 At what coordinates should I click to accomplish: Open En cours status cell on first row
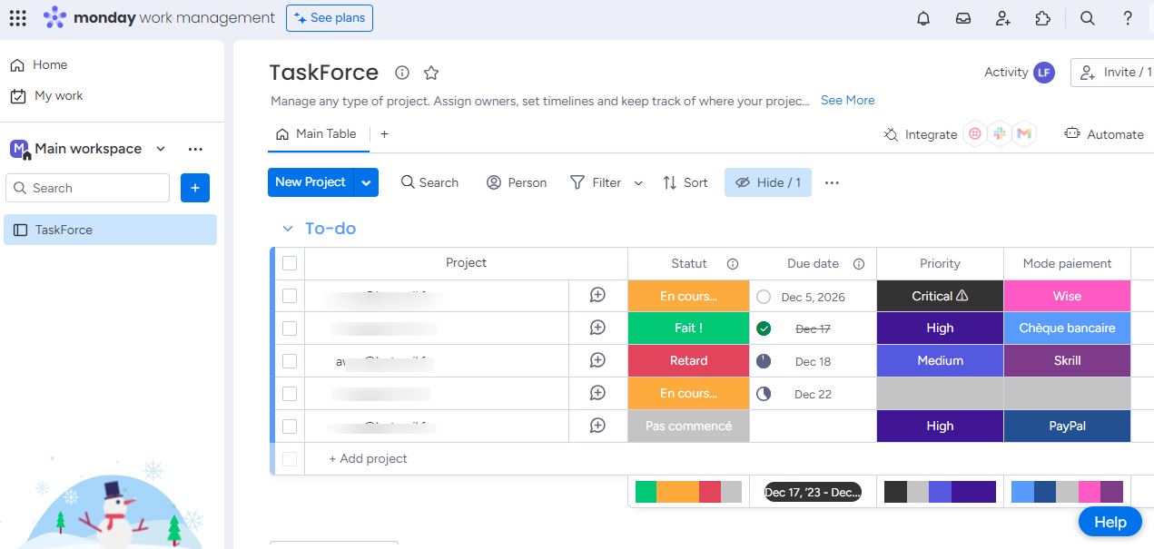[x=688, y=296]
